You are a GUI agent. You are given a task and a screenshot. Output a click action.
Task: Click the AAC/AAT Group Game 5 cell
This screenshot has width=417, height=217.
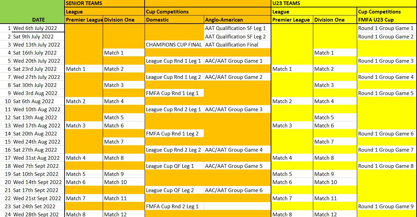click(237, 166)
